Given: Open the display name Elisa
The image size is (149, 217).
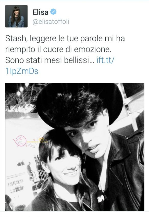Looking at the screenshot, I should [x=41, y=12].
